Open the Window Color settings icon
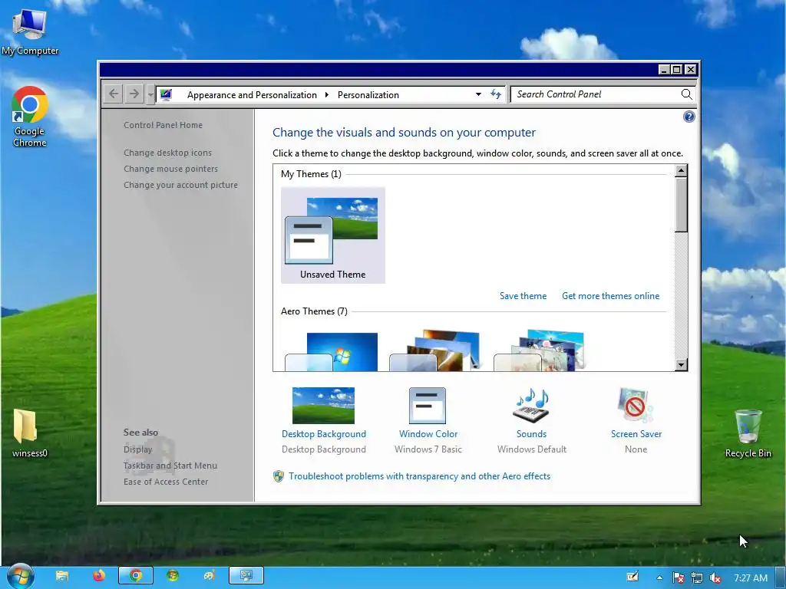The height and width of the screenshot is (589, 786). point(427,405)
